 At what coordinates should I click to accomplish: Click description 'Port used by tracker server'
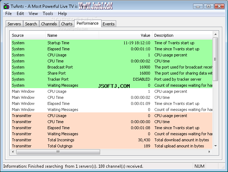point(178,79)
